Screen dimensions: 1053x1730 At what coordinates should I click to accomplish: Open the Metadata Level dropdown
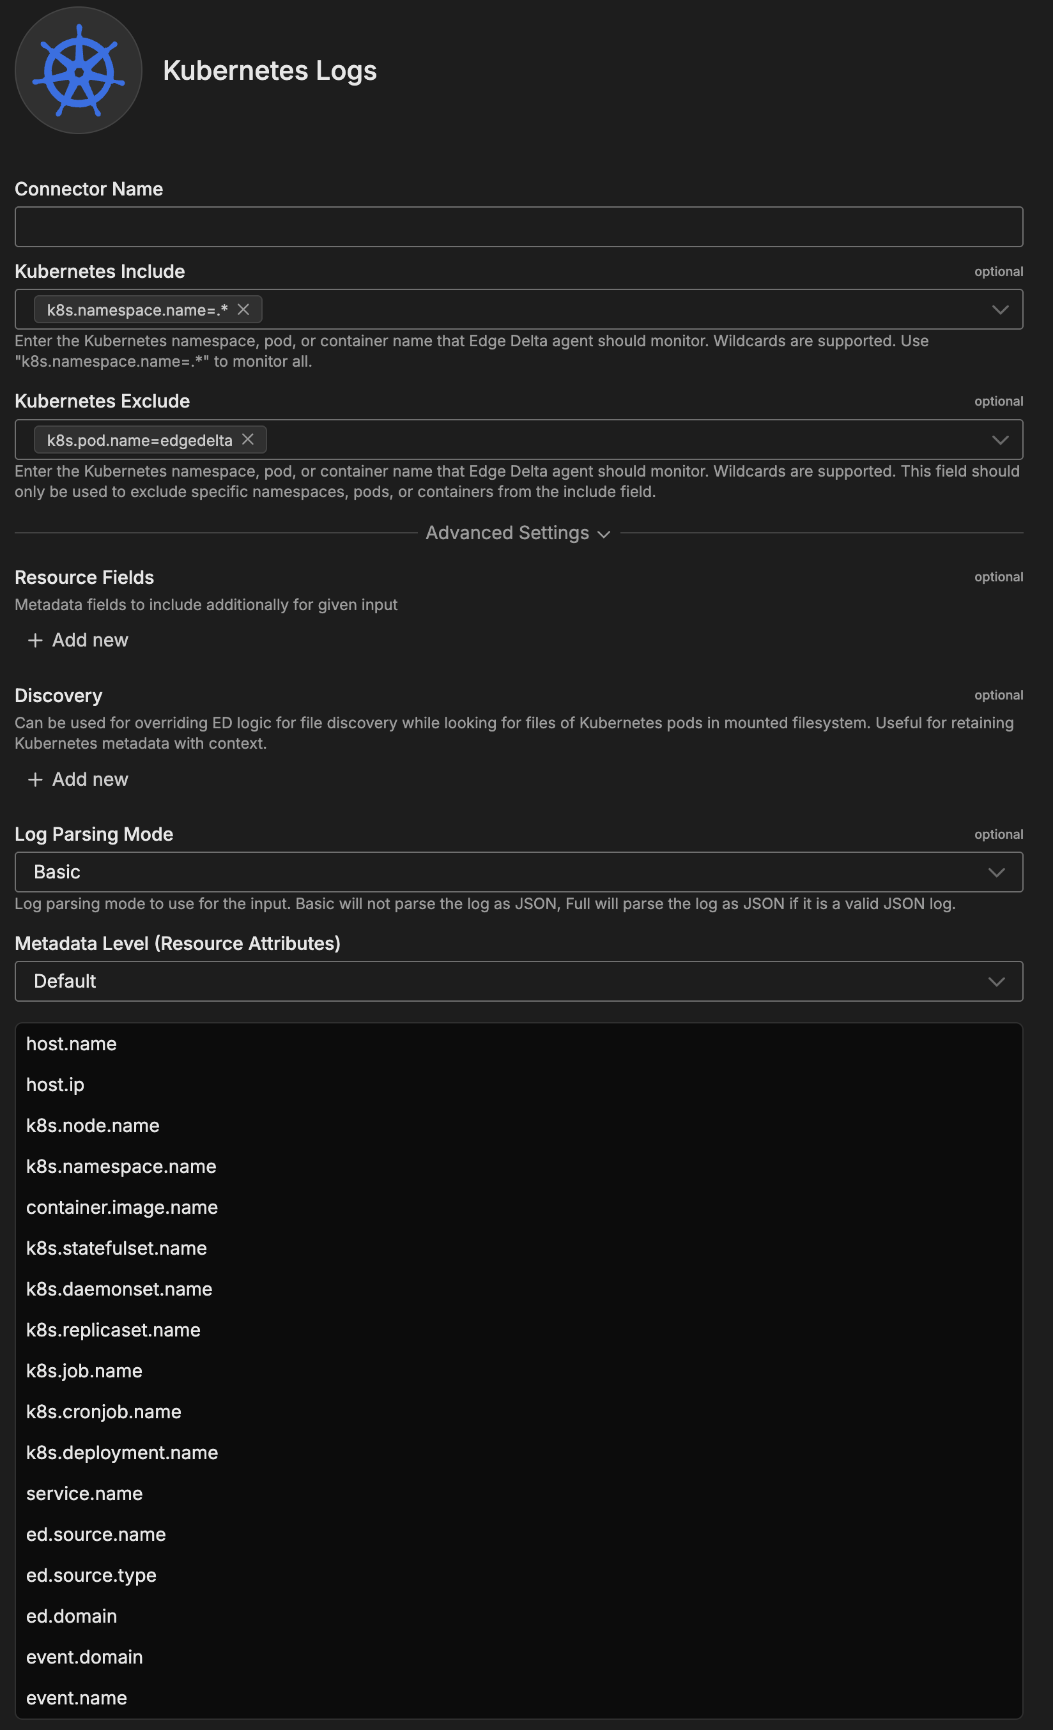[x=518, y=981]
